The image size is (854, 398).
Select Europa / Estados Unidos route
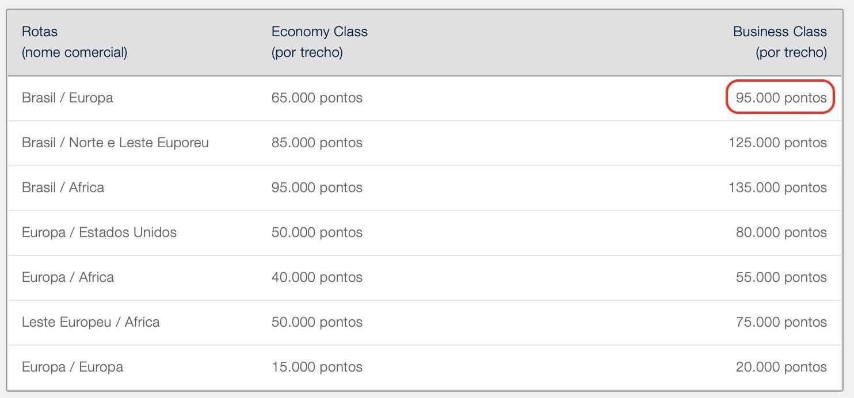tap(99, 232)
